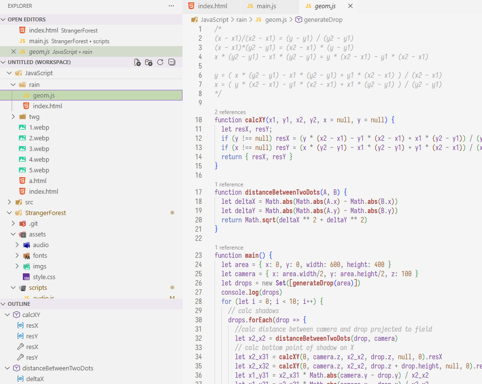
Task: Click the HTML5 icon next to a.html
Action: [22, 181]
